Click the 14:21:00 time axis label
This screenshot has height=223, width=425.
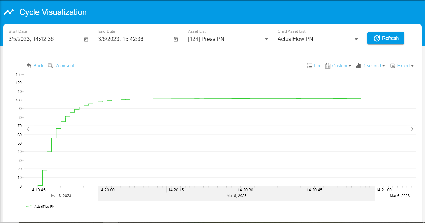[x=384, y=190]
